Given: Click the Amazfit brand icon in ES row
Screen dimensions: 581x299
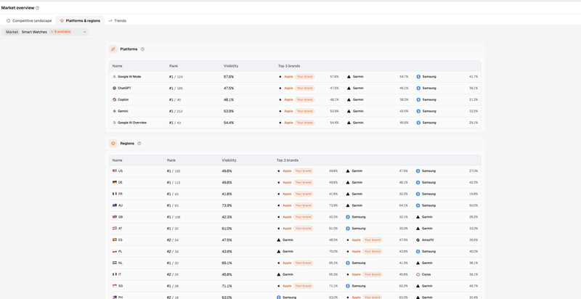Looking at the screenshot, I should point(418,239).
